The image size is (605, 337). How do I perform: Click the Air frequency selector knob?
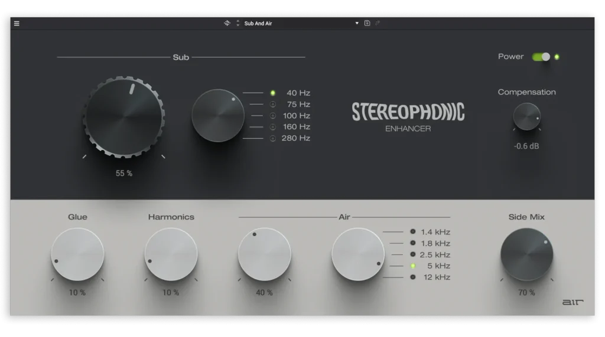[358, 254]
